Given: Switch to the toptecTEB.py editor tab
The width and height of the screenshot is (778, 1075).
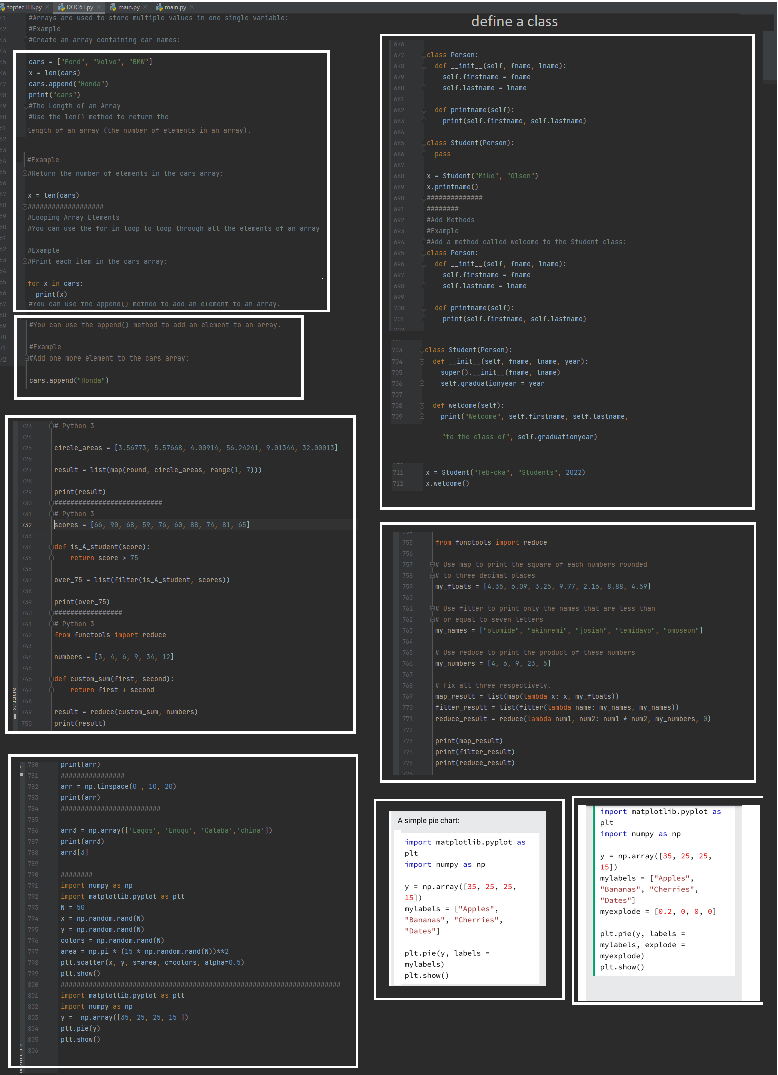Looking at the screenshot, I should [x=24, y=7].
